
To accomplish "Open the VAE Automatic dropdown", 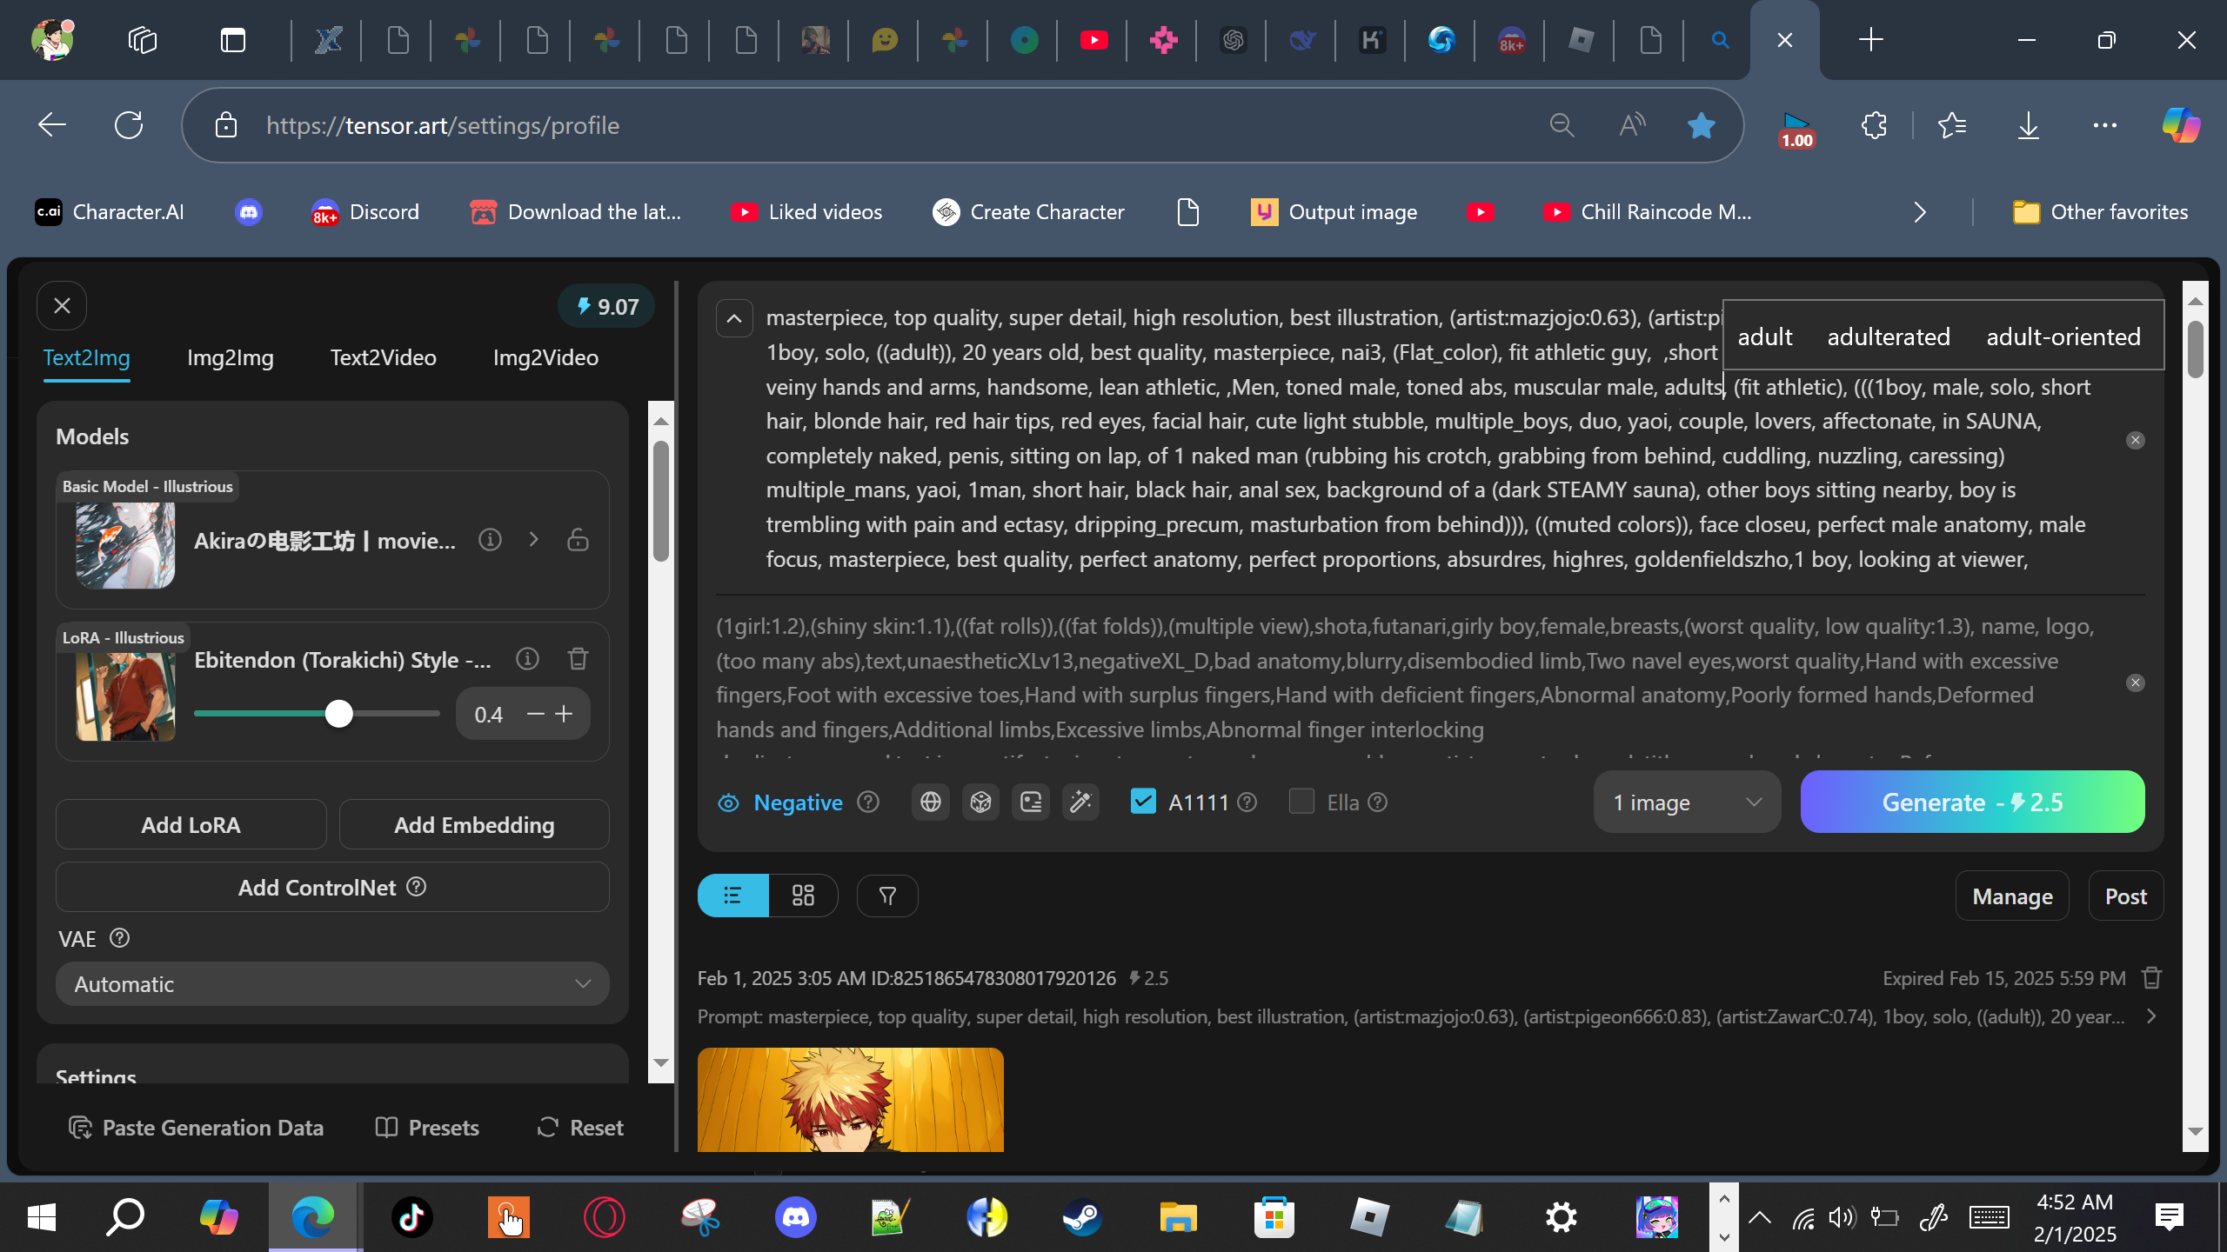I will [332, 984].
